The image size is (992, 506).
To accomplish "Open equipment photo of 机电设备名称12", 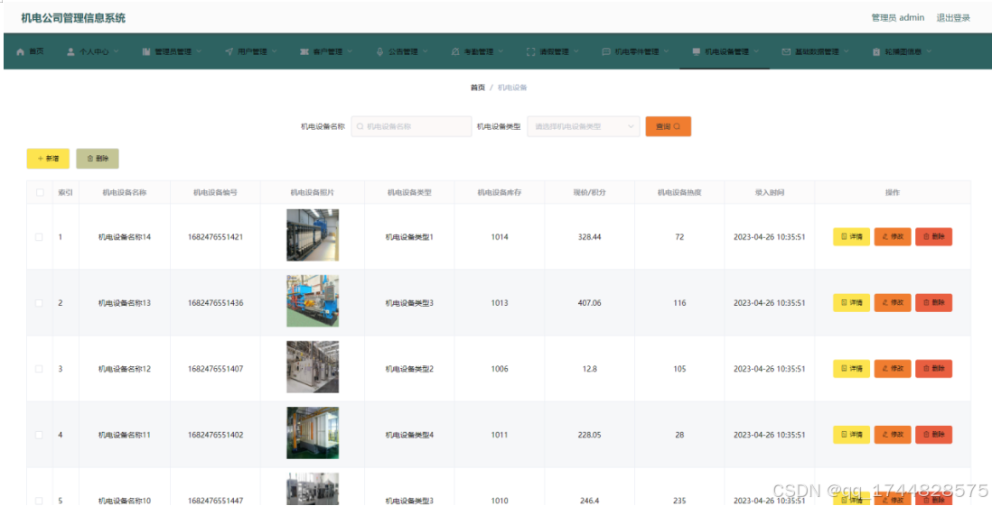I will point(313,367).
